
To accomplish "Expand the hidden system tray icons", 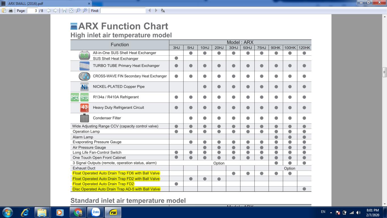I will click(x=331, y=212).
